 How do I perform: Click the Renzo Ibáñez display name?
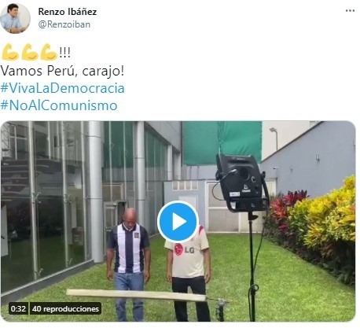point(68,12)
